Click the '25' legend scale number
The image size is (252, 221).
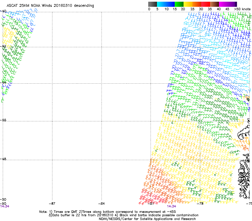click(192, 9)
